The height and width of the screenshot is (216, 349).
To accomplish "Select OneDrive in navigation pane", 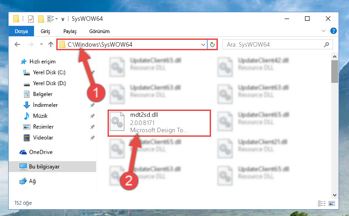I will coord(41,152).
